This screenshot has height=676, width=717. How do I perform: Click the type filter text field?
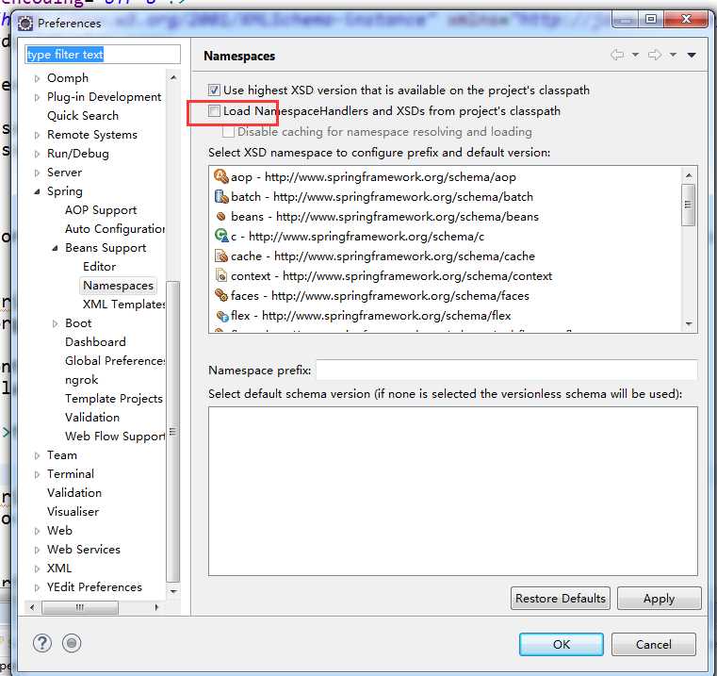(103, 55)
